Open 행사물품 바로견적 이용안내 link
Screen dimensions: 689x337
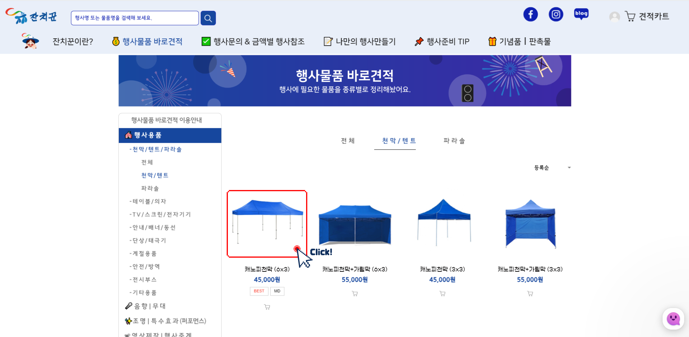coord(167,120)
